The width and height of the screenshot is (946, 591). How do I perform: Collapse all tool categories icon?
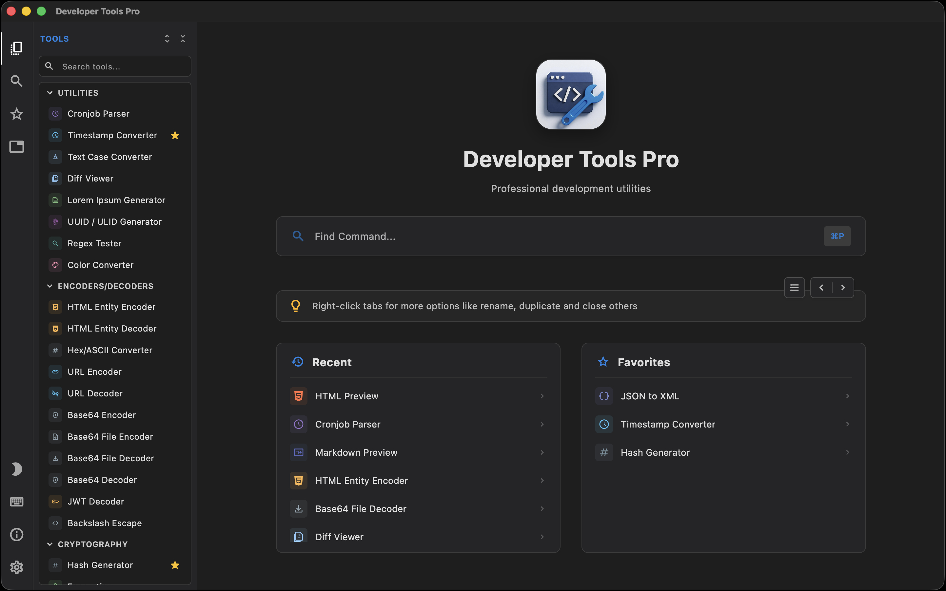coord(183,39)
